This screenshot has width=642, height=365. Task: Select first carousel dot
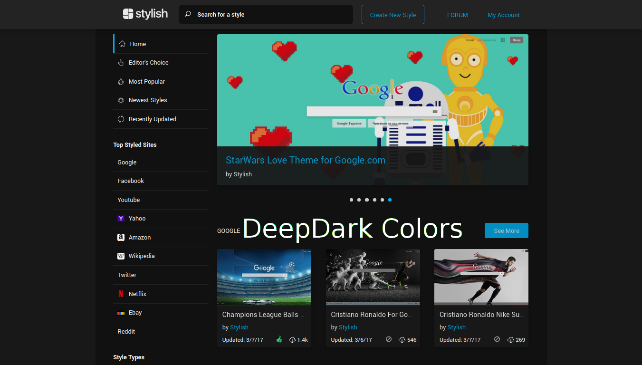pos(351,200)
